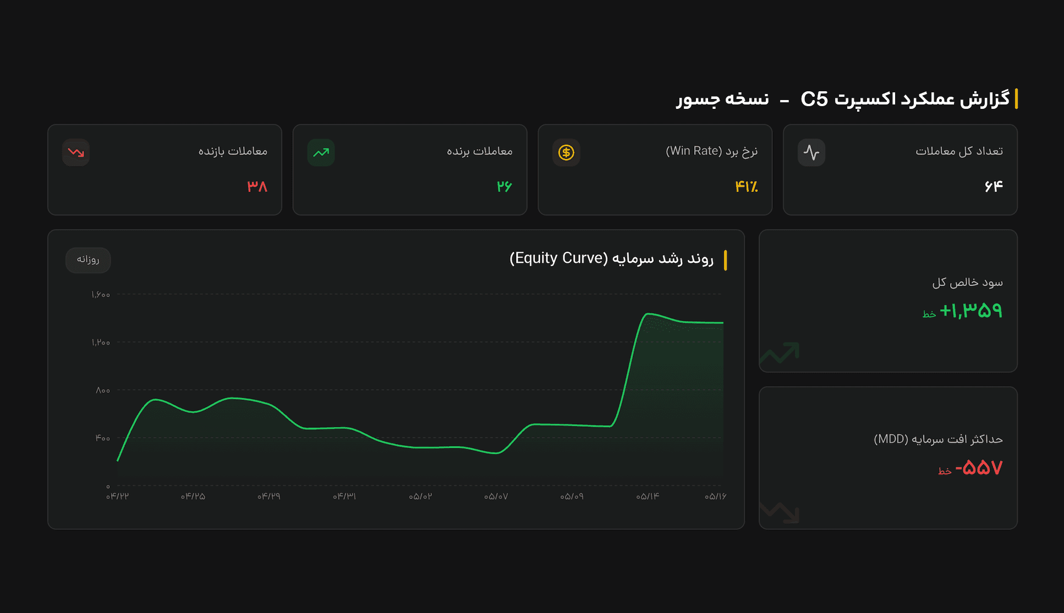This screenshot has width=1064, height=613.
Task: Click the نرخ برد (Win Rate) label
Action: click(711, 151)
